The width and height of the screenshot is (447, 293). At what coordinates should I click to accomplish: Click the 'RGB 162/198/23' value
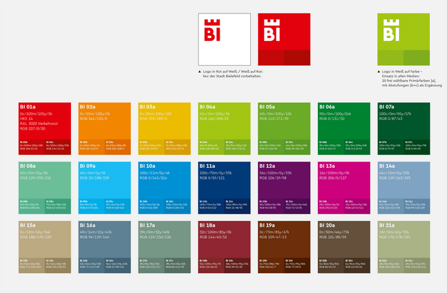point(214,119)
